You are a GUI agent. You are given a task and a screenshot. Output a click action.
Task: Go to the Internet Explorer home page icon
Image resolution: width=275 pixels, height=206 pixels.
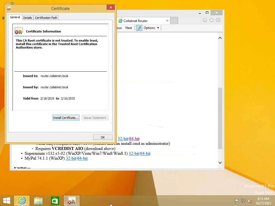[205, 20]
